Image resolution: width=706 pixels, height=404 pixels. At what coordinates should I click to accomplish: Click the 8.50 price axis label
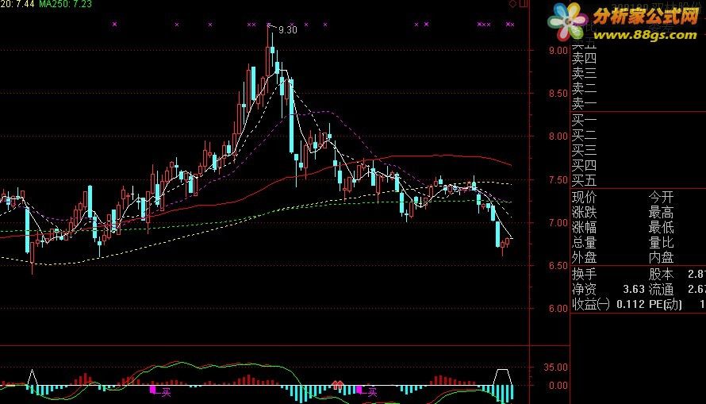click(x=558, y=94)
